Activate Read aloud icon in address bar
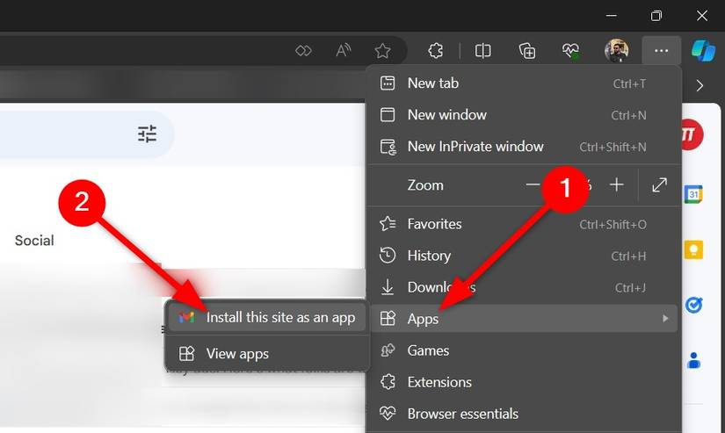This screenshot has height=433, width=725. point(344,51)
